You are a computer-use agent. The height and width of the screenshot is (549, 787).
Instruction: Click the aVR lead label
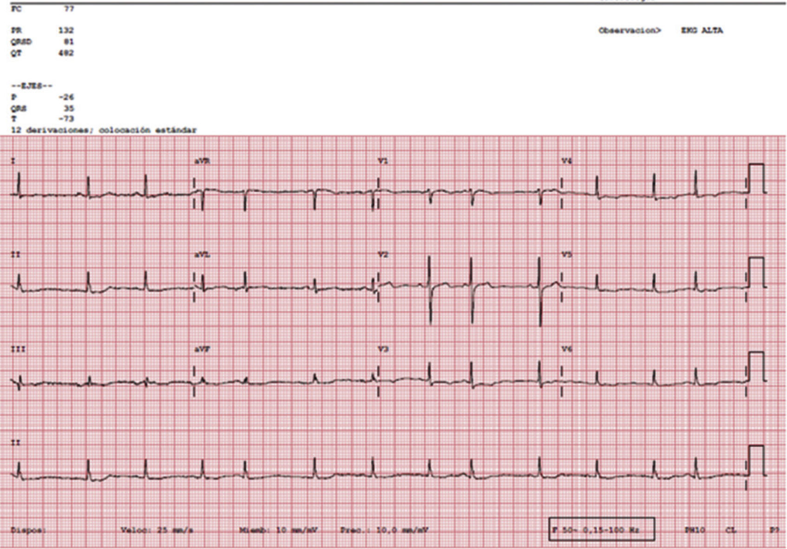(202, 161)
